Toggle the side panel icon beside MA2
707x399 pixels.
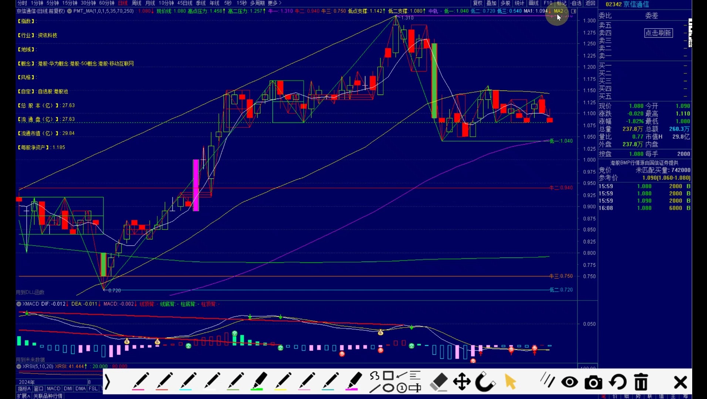click(x=574, y=11)
